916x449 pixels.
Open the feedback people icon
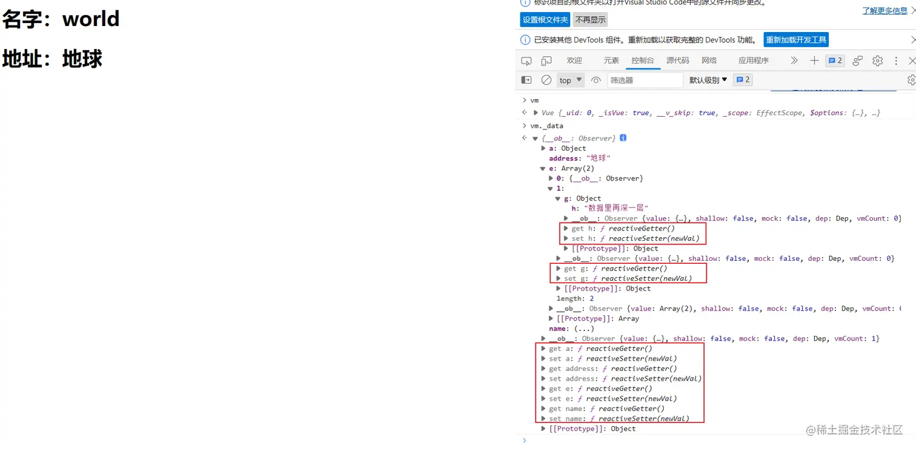pos(858,61)
